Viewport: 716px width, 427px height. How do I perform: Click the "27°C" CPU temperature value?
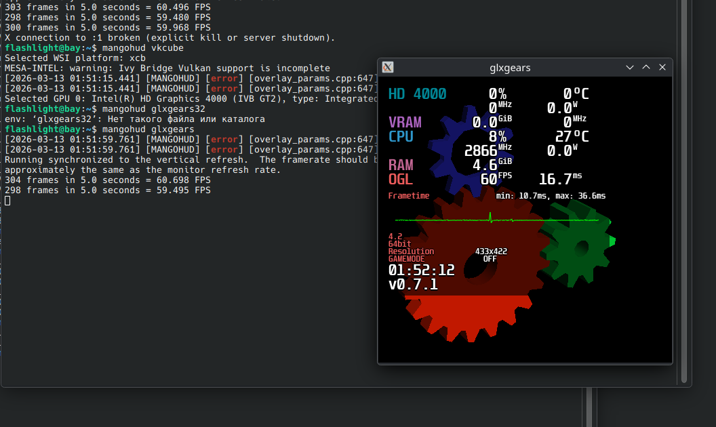(x=572, y=136)
